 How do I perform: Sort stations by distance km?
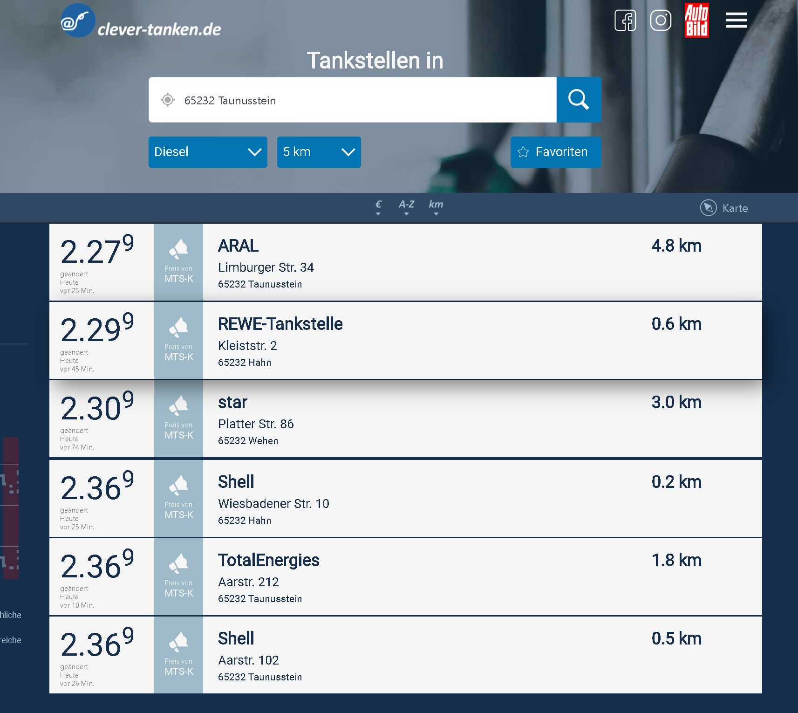[x=436, y=207]
